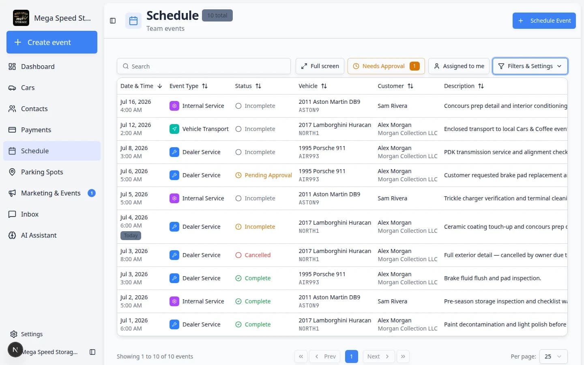
Task: Click Pending Approval clock icon in Jul 6 row
Action: 238,175
